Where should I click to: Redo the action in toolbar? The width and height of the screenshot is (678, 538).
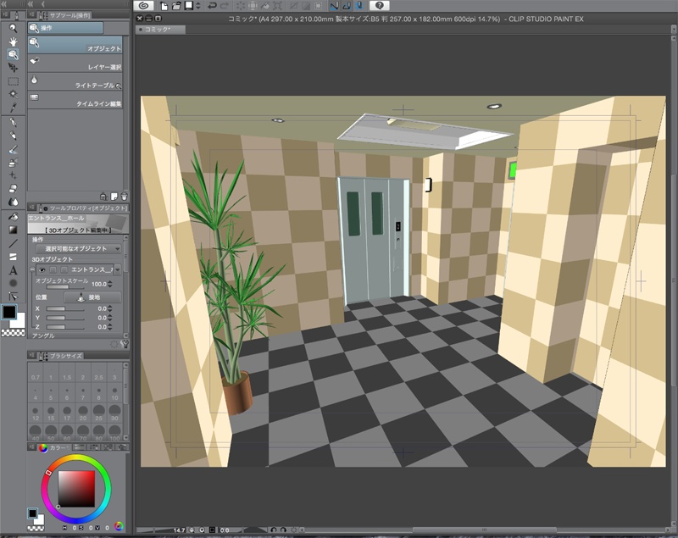[x=225, y=6]
